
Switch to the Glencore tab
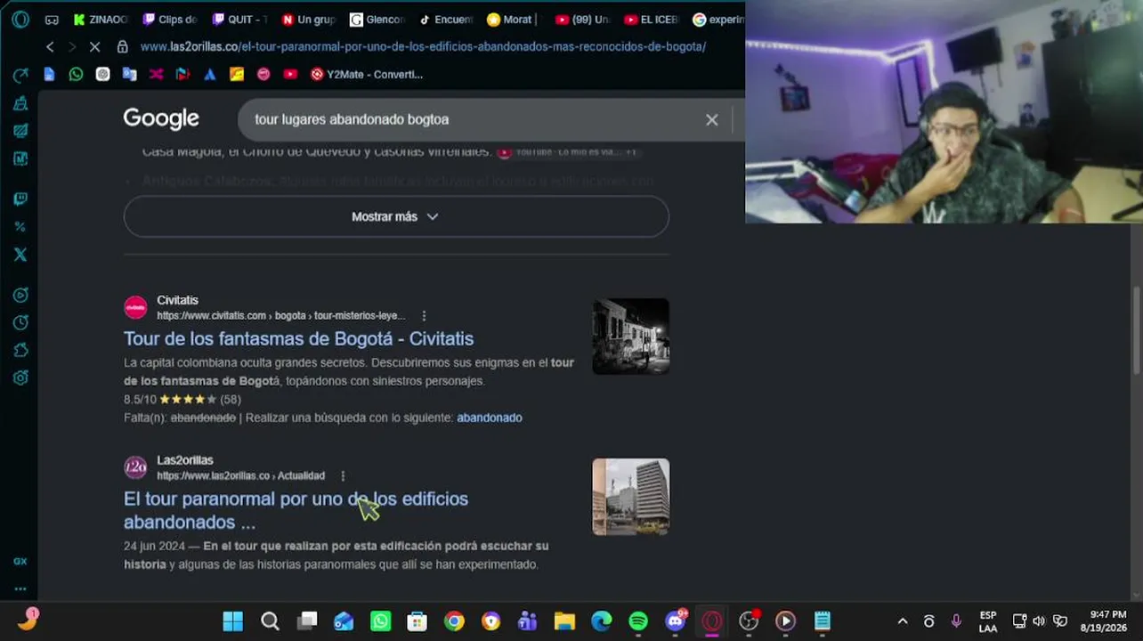tap(377, 19)
